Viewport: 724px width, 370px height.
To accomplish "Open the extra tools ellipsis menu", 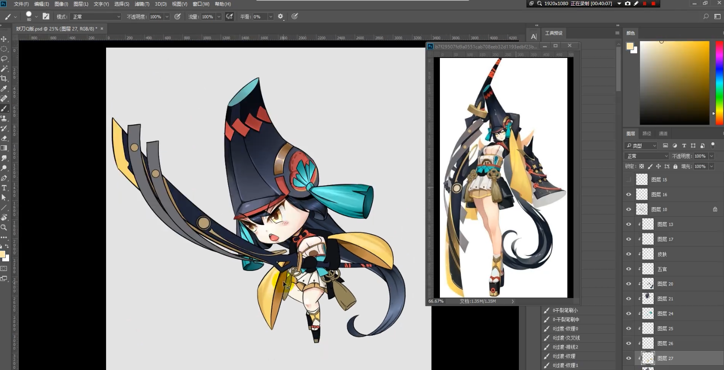I will pyautogui.click(x=4, y=237).
